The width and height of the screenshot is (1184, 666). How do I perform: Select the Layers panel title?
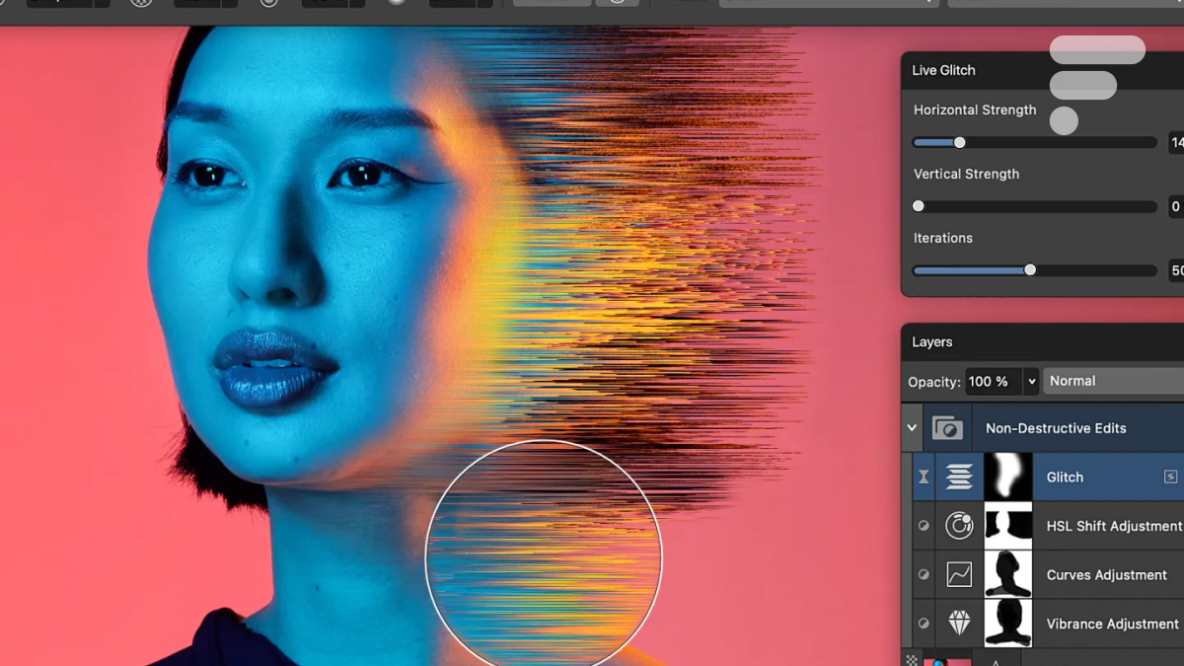tap(932, 341)
